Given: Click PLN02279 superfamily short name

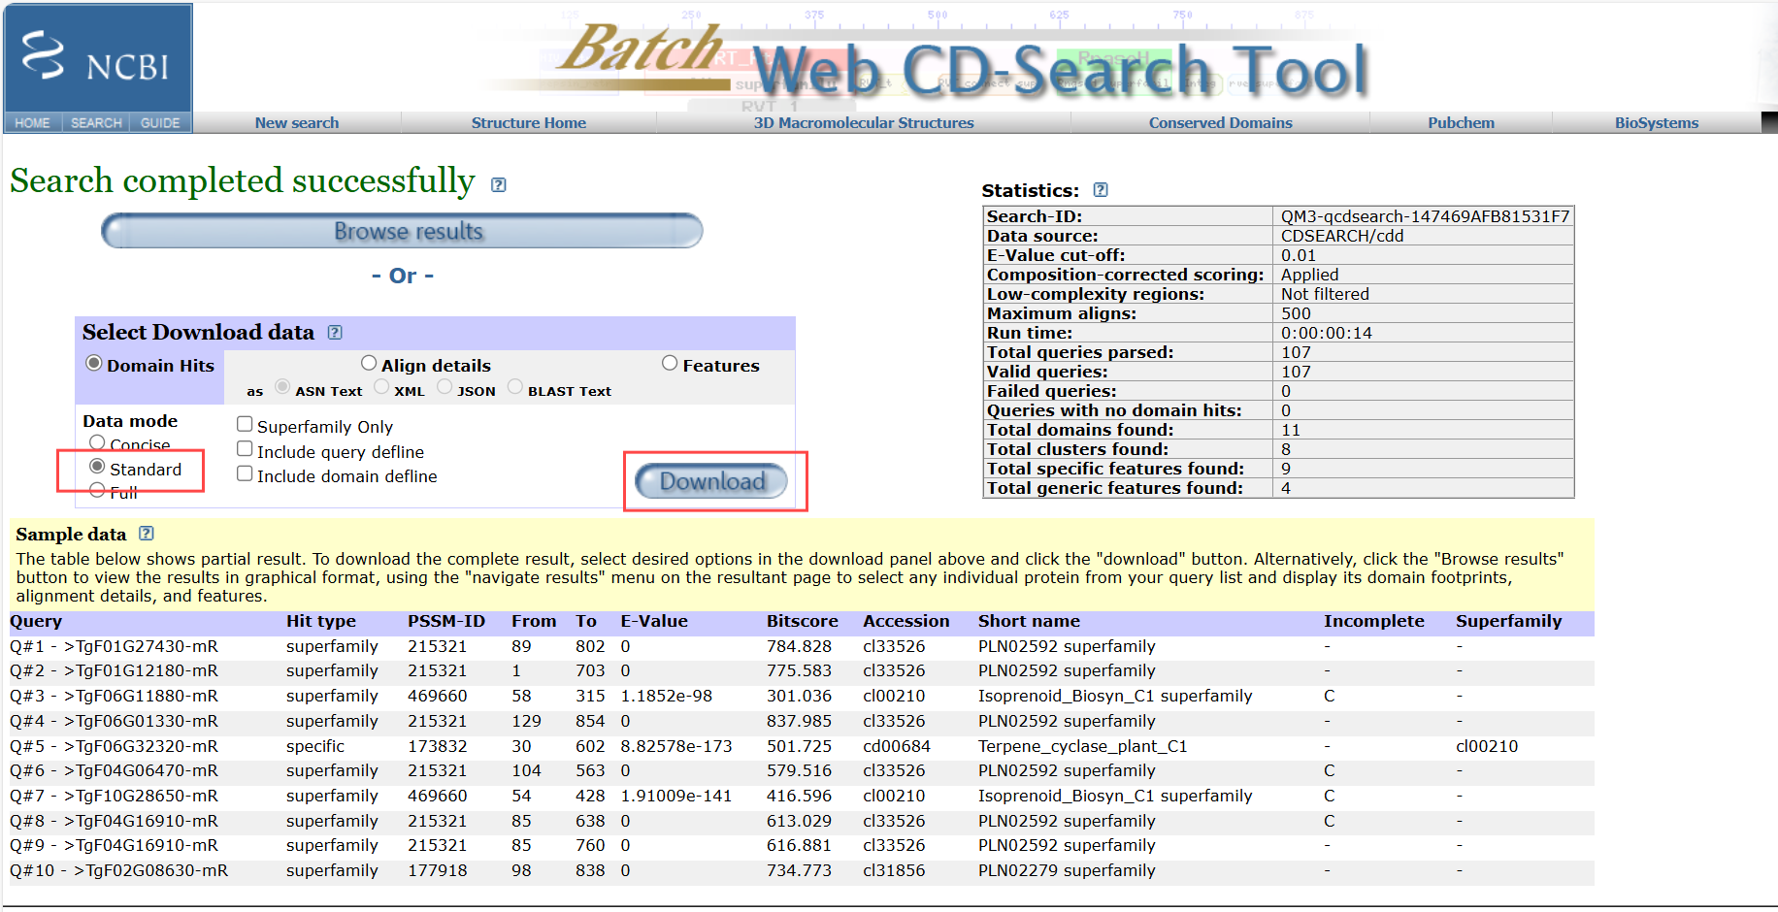Looking at the screenshot, I should [x=1067, y=871].
